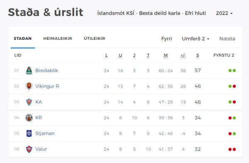249x163 pixels.
Task: Click Breiðablik's first green result dot
Action: pos(230,71)
